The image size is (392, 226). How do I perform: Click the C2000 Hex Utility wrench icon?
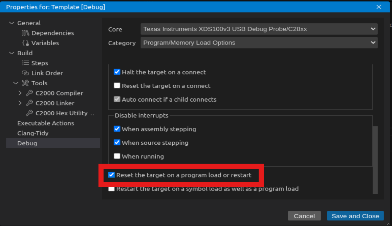click(x=29, y=113)
